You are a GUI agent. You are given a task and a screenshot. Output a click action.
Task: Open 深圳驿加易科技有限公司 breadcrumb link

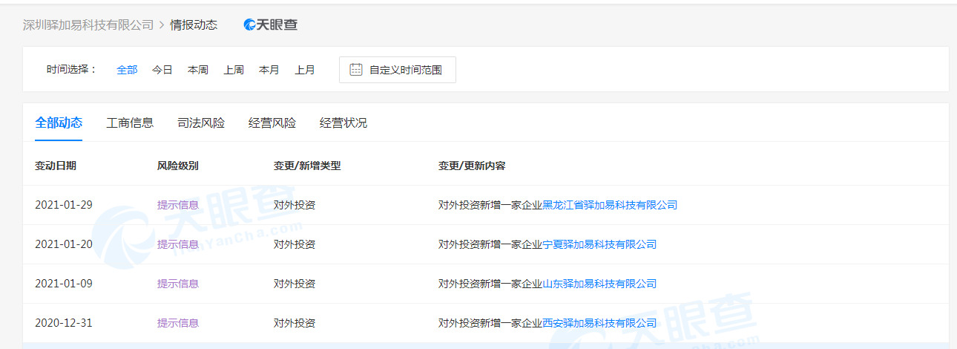(x=88, y=25)
